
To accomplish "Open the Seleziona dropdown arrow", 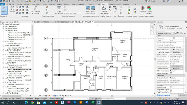I will click(x=8, y=16).
